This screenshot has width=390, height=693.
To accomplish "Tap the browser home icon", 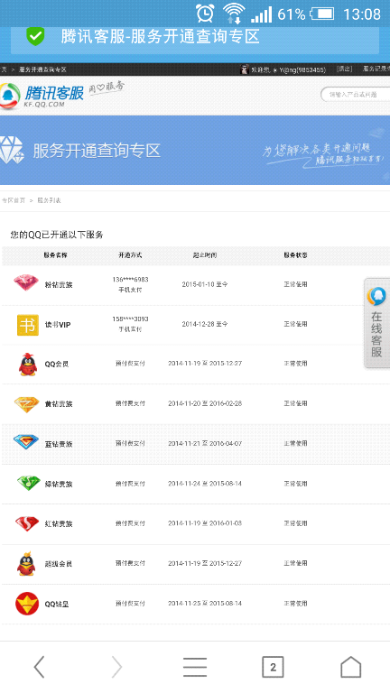I will (x=350, y=667).
